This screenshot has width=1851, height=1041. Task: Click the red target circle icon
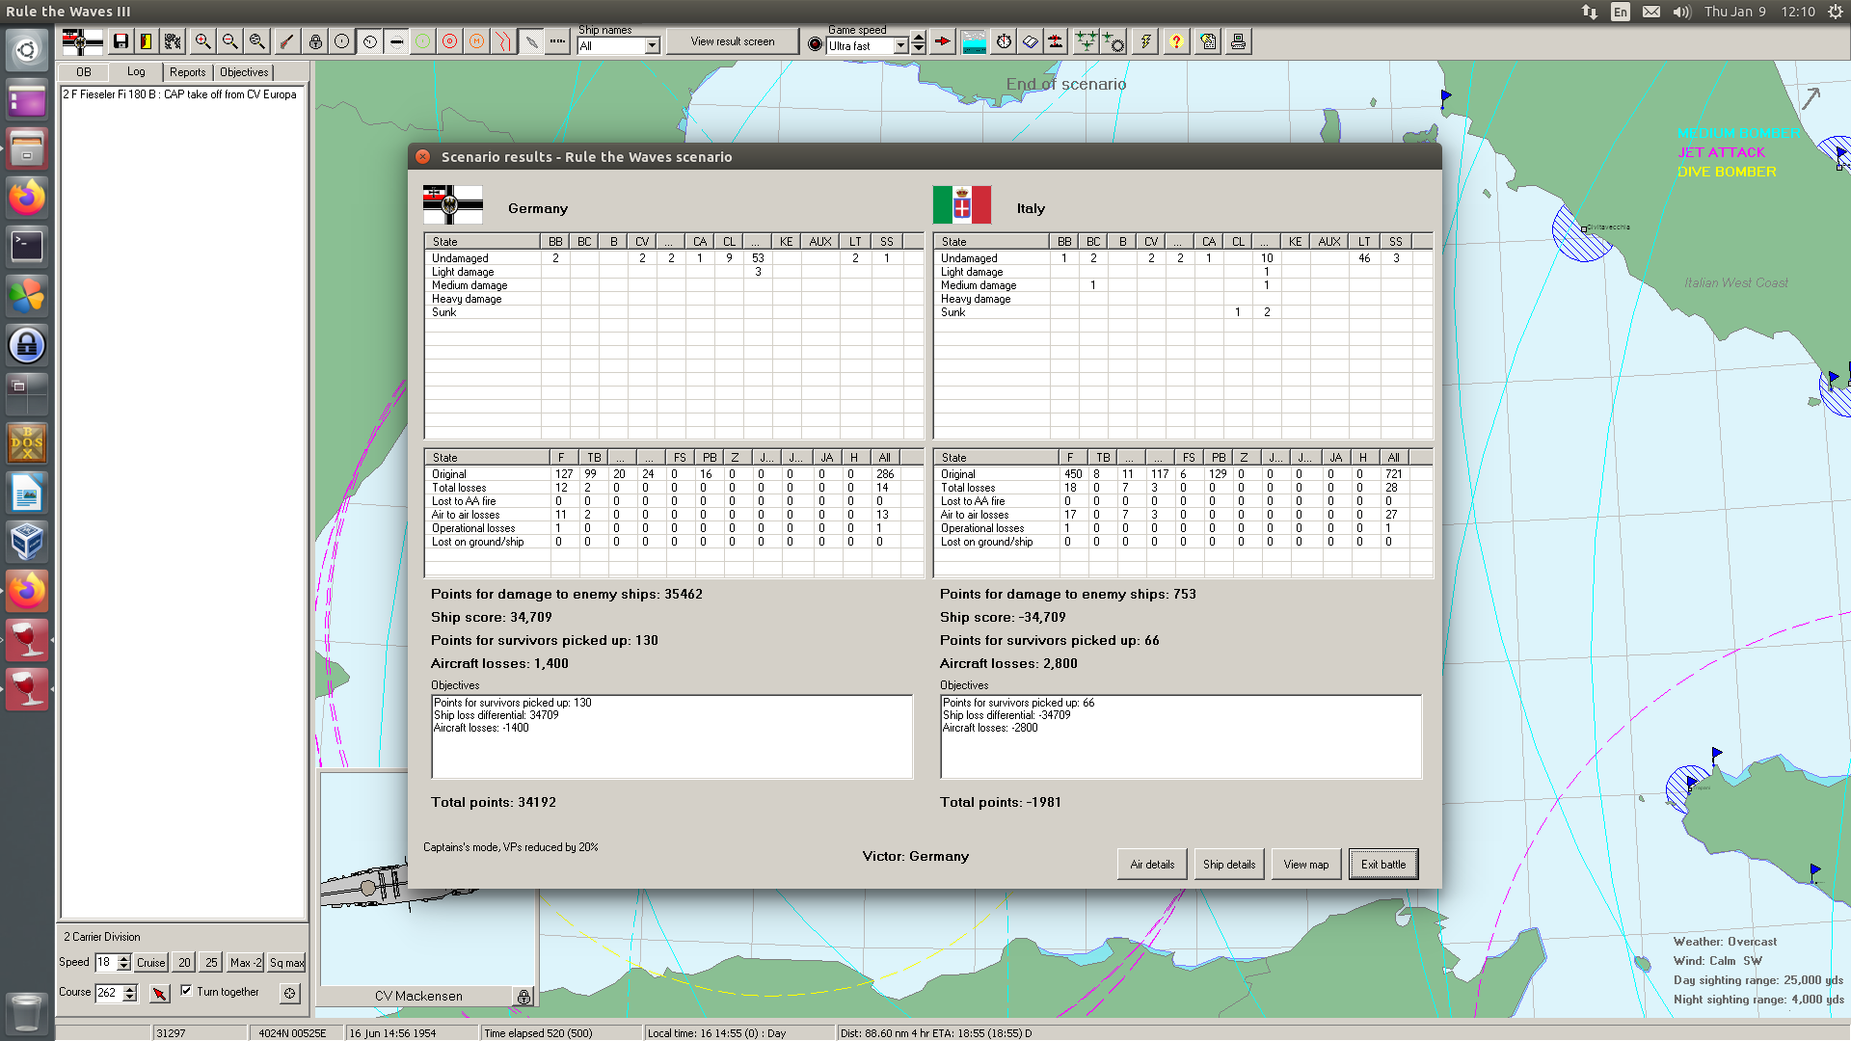point(450,41)
